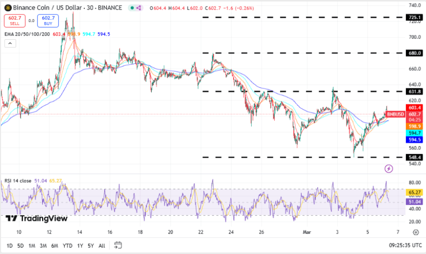Click the green market status dot
Viewport: 426px width, 254px height.
pyautogui.click(x=131, y=8)
